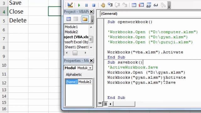The image size is (201, 113).
Task: Select Microsoft Excel Objects folder
Action: tap(76, 42)
